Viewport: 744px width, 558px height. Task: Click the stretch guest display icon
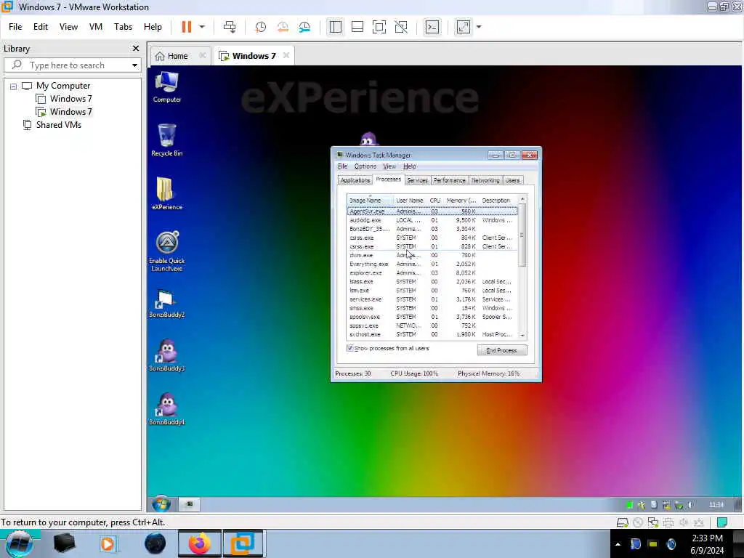[463, 27]
